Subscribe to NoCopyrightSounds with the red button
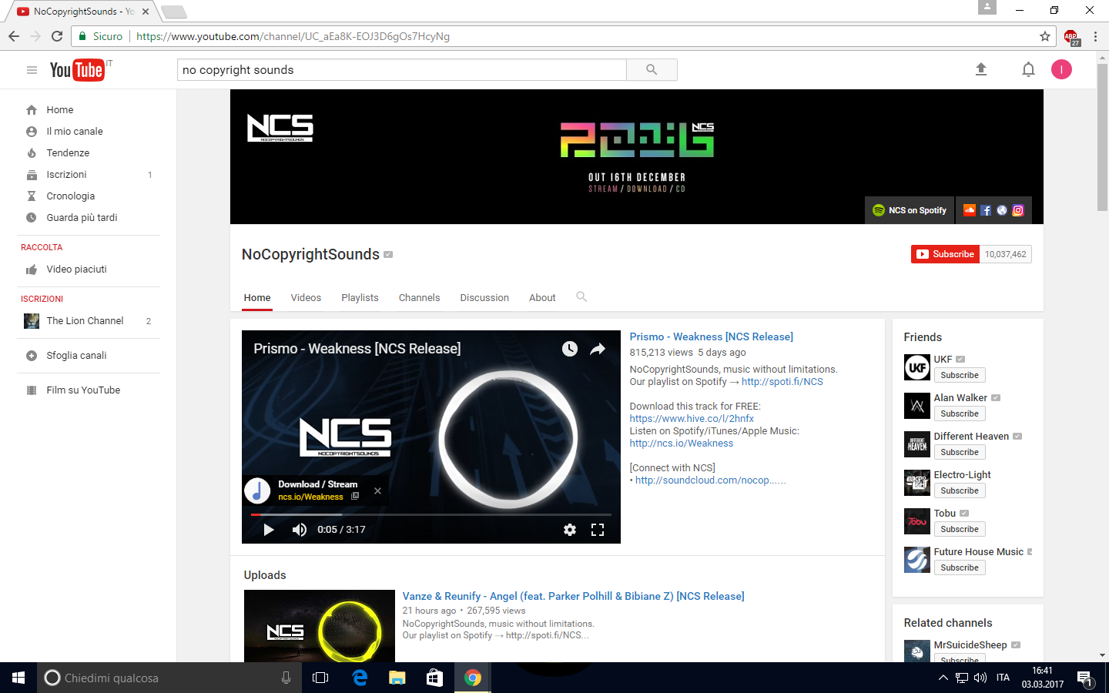Image resolution: width=1109 pixels, height=693 pixels. 945,254
